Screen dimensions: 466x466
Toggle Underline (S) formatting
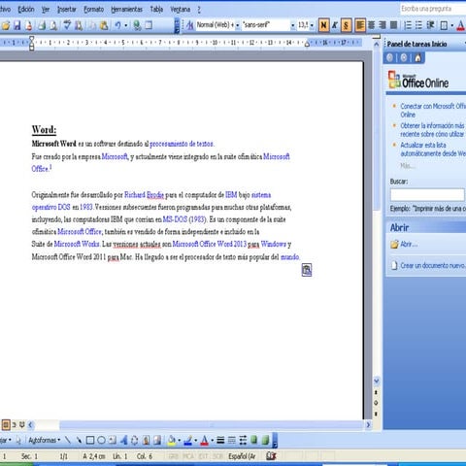pyautogui.click(x=346, y=25)
